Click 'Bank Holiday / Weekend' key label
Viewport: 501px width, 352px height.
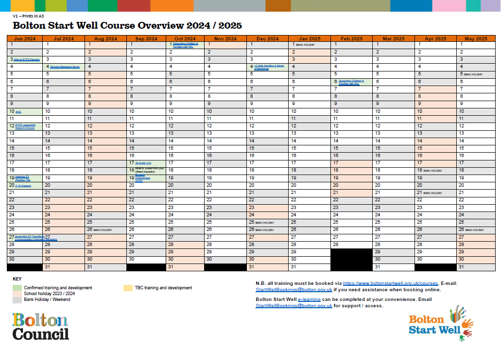47,299
